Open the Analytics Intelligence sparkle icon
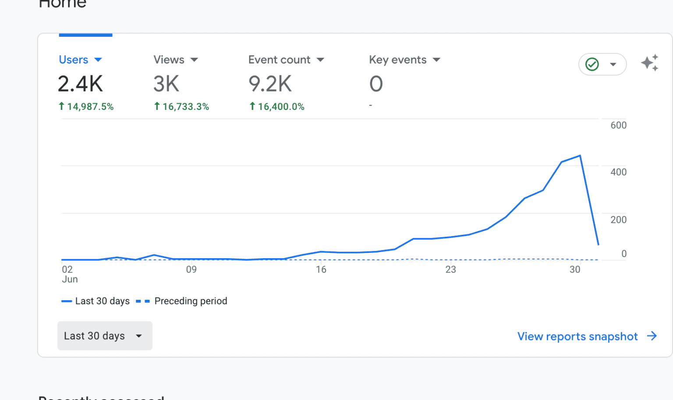The height and width of the screenshot is (400, 673). point(650,63)
